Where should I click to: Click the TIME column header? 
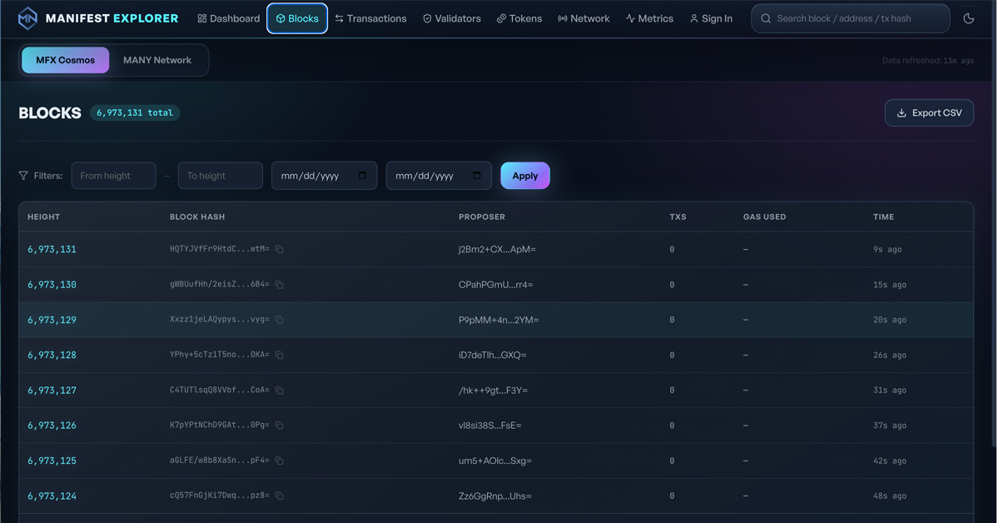tap(883, 217)
